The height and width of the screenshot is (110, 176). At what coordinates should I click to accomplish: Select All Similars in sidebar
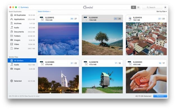click(x=22, y=60)
